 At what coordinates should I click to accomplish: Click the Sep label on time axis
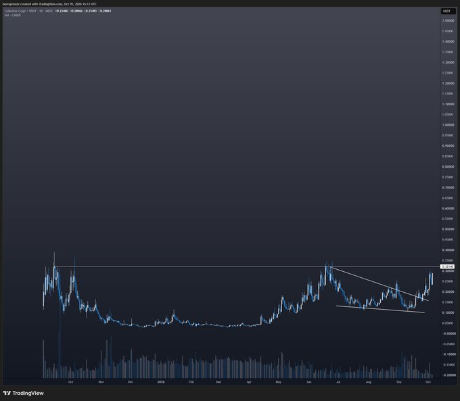(398, 382)
